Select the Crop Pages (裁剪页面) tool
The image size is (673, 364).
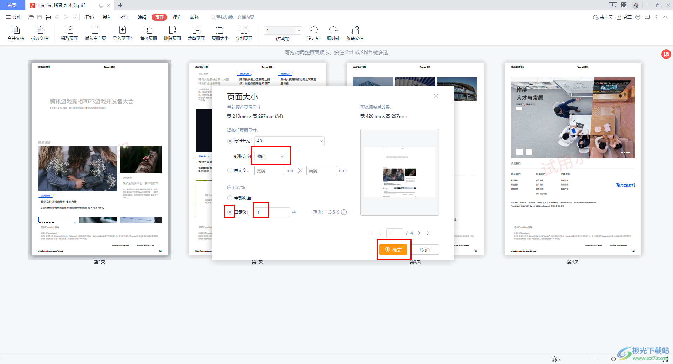[196, 33]
